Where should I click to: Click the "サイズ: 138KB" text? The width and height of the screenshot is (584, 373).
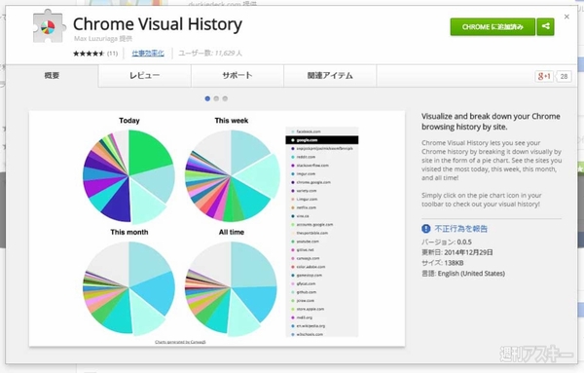[x=443, y=263]
